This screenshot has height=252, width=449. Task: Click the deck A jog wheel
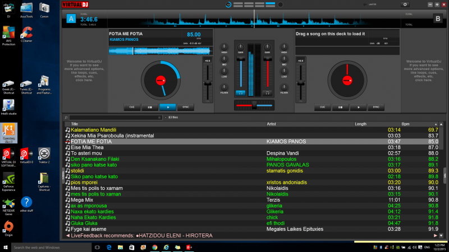point(162,80)
